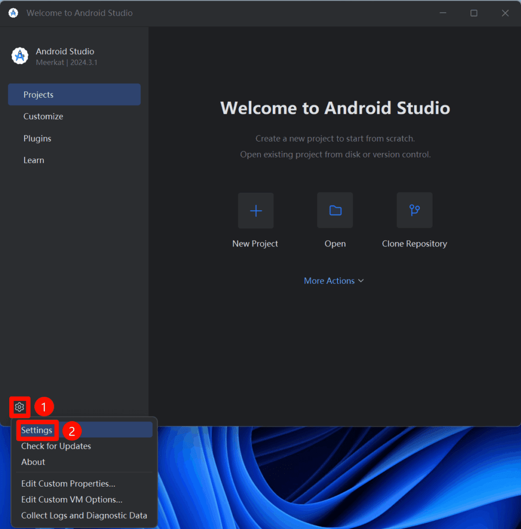Click the Android Studio logo in the sidebar

click(20, 56)
